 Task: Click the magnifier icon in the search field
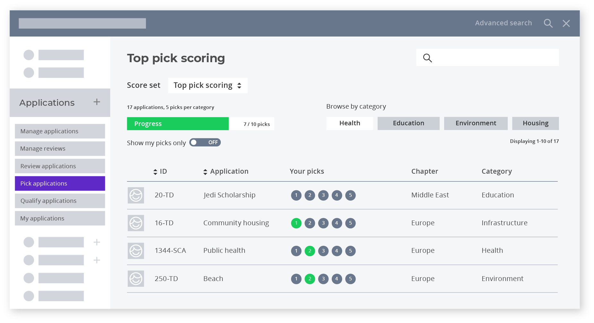(427, 58)
